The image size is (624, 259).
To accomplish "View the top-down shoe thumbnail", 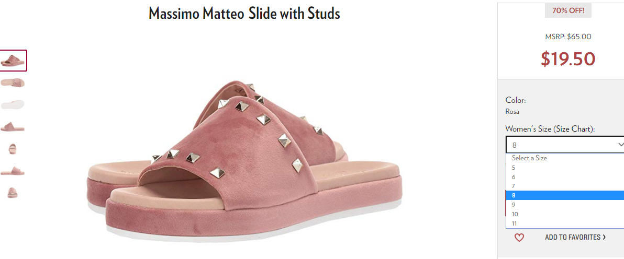I will tap(13, 83).
